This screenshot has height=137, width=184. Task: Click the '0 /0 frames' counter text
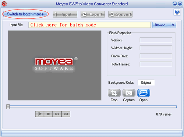click(164, 114)
